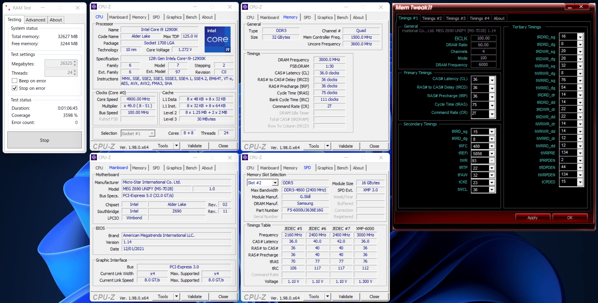Open the tRRD_sg dropdown in Secondary Timings

pyautogui.click(x=492, y=132)
